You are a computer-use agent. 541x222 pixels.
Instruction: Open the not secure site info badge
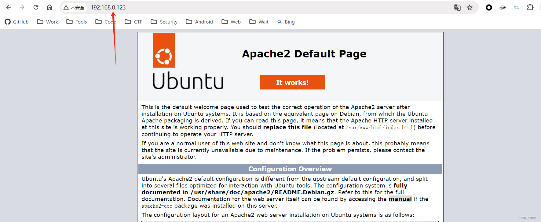pos(74,7)
